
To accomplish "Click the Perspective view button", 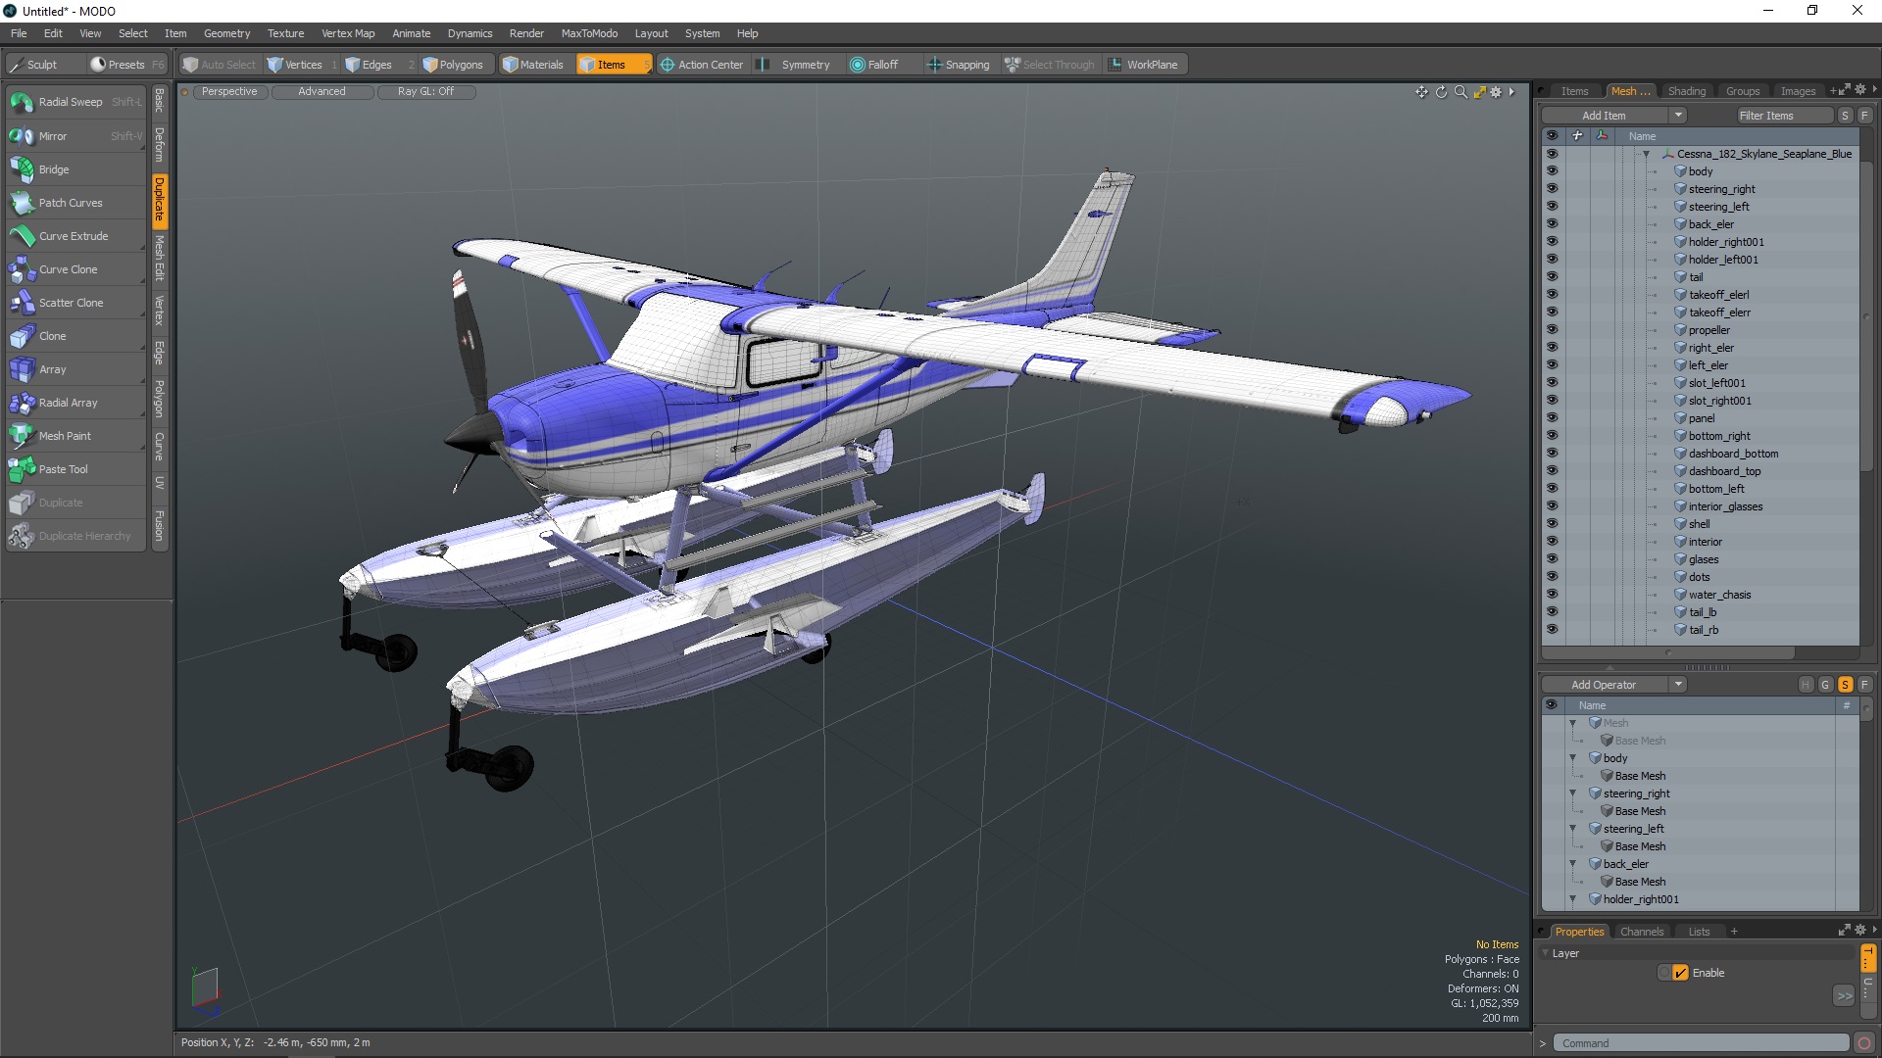I will [x=228, y=91].
